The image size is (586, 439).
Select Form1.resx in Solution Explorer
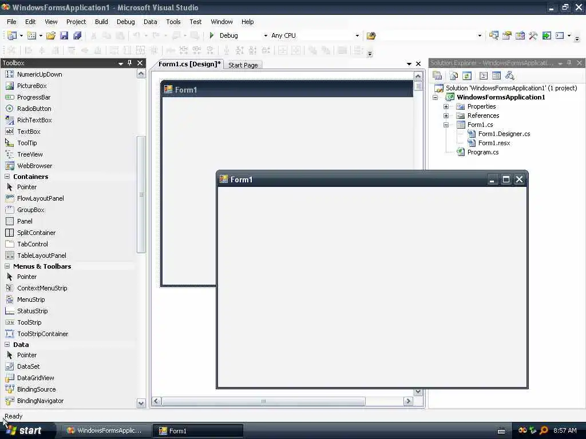(494, 143)
